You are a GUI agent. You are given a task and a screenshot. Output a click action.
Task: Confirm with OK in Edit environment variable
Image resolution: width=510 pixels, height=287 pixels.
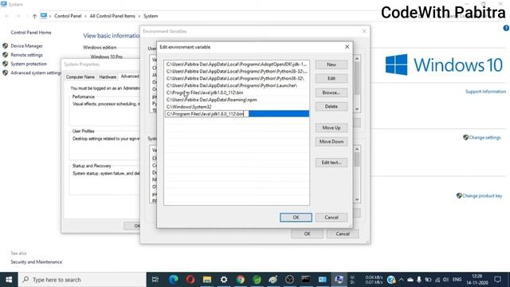coord(296,218)
